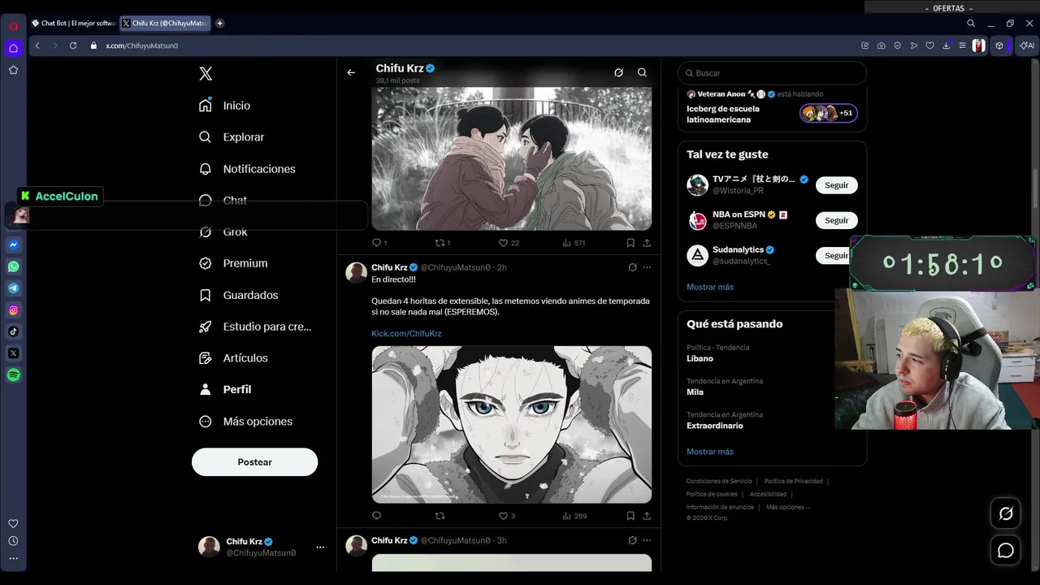Click the Buscar search field
The image size is (1040, 585).
(x=772, y=73)
